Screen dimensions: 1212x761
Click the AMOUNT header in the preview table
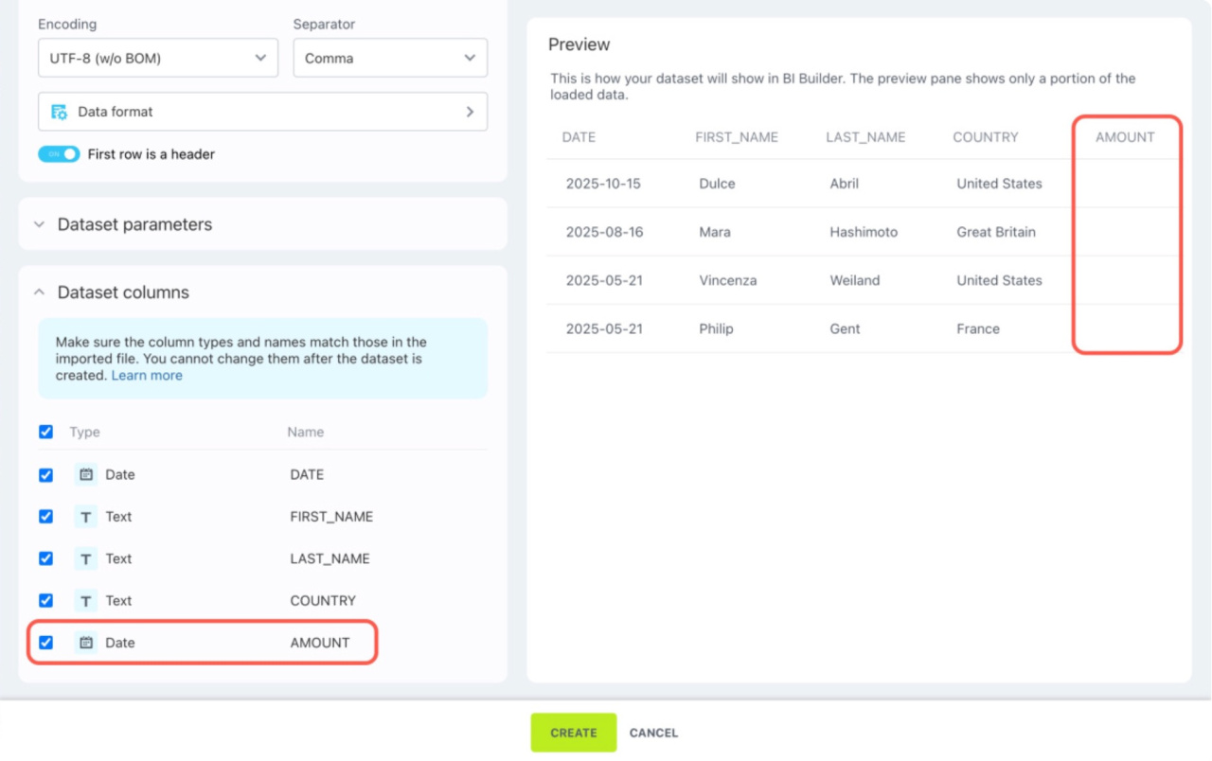(x=1125, y=137)
